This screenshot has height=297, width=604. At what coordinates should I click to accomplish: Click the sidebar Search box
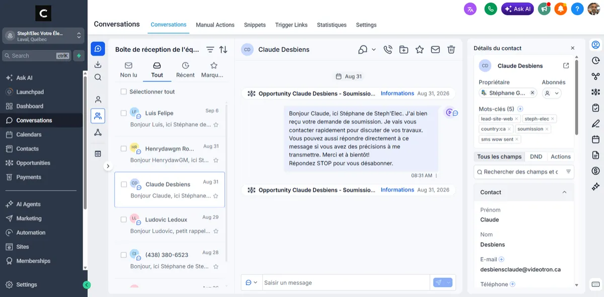coord(36,56)
